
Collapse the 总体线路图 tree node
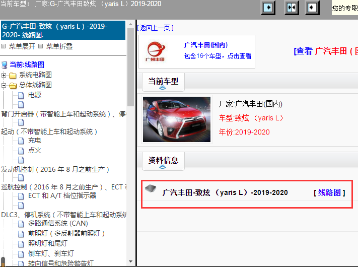pyautogui.click(x=4, y=85)
